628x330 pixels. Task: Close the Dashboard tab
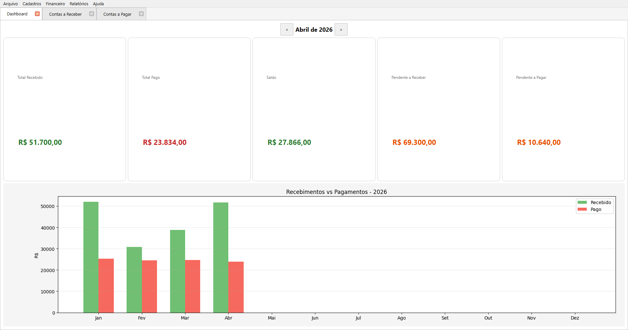(x=37, y=14)
